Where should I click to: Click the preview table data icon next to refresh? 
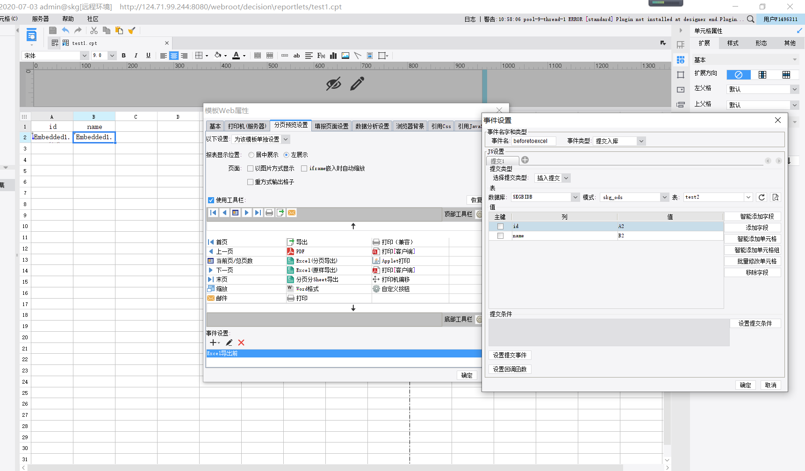click(776, 197)
